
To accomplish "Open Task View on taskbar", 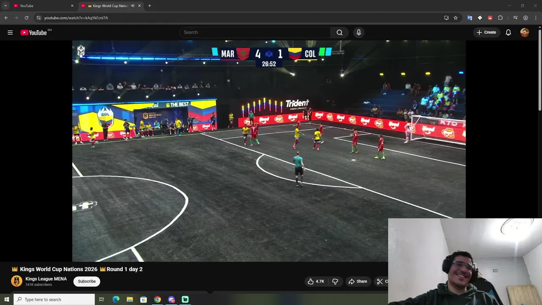I will pyautogui.click(x=101, y=299).
